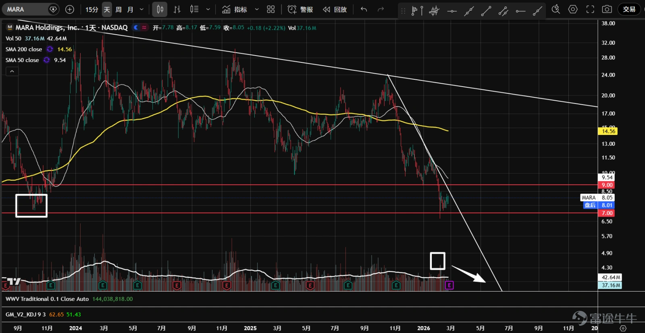Viewport: 645px width, 333px height.
Task: Click the 交易 trade button
Action: (x=629, y=9)
